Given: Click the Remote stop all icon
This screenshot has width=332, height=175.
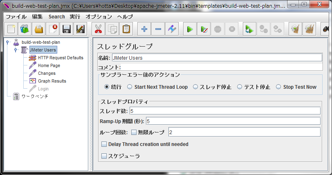Looking at the screenshot, I should [264, 29].
